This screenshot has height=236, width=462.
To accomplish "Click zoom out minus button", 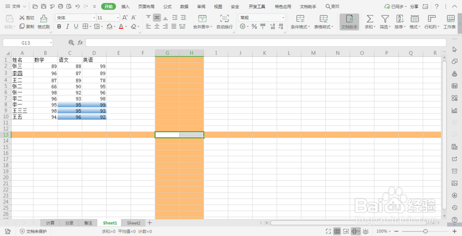I will [396, 231].
